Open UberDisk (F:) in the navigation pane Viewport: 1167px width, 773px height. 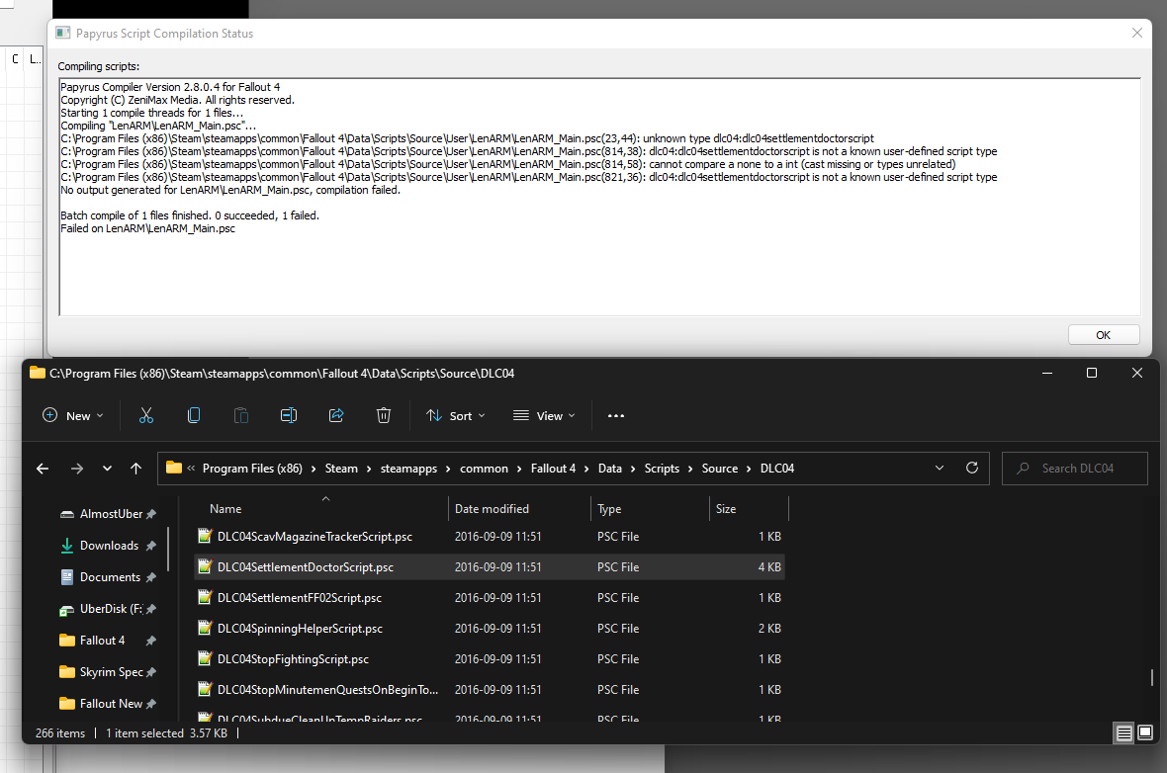pyautogui.click(x=108, y=609)
